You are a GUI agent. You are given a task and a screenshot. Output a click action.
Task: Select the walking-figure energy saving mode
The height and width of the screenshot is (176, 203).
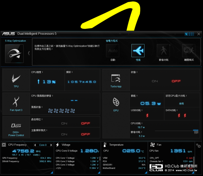pyautogui.click(x=163, y=51)
